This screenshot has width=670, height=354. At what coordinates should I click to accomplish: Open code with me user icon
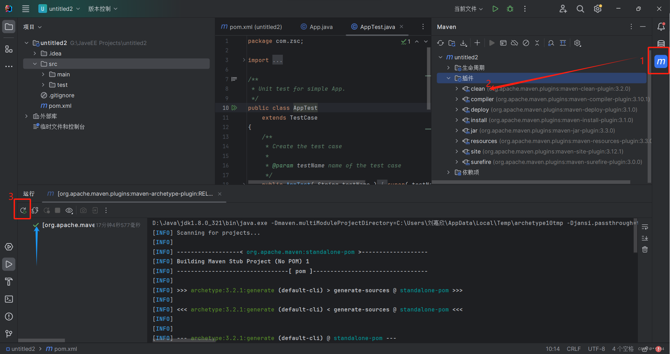click(x=563, y=9)
